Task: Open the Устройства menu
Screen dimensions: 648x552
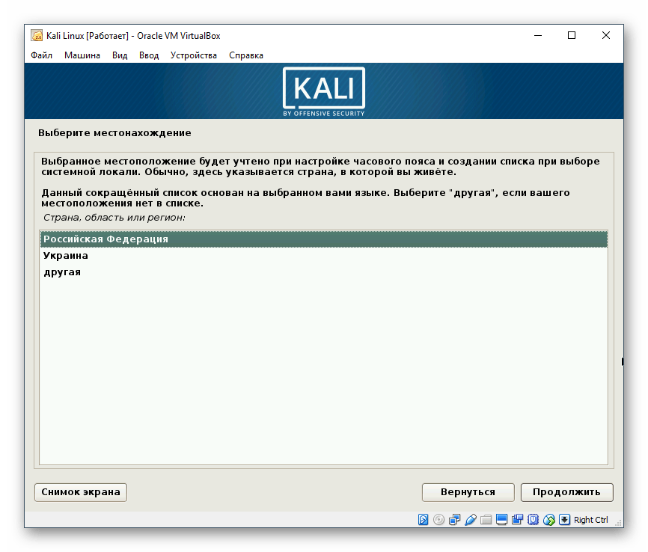Action: [x=193, y=55]
